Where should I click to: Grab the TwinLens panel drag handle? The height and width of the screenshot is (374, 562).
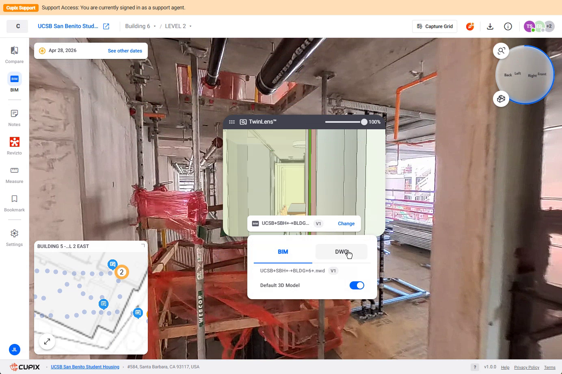(x=232, y=122)
